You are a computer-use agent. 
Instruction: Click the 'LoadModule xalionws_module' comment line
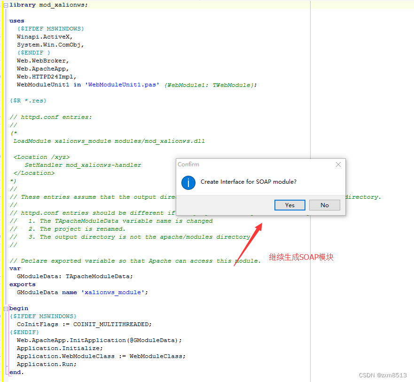pos(109,141)
